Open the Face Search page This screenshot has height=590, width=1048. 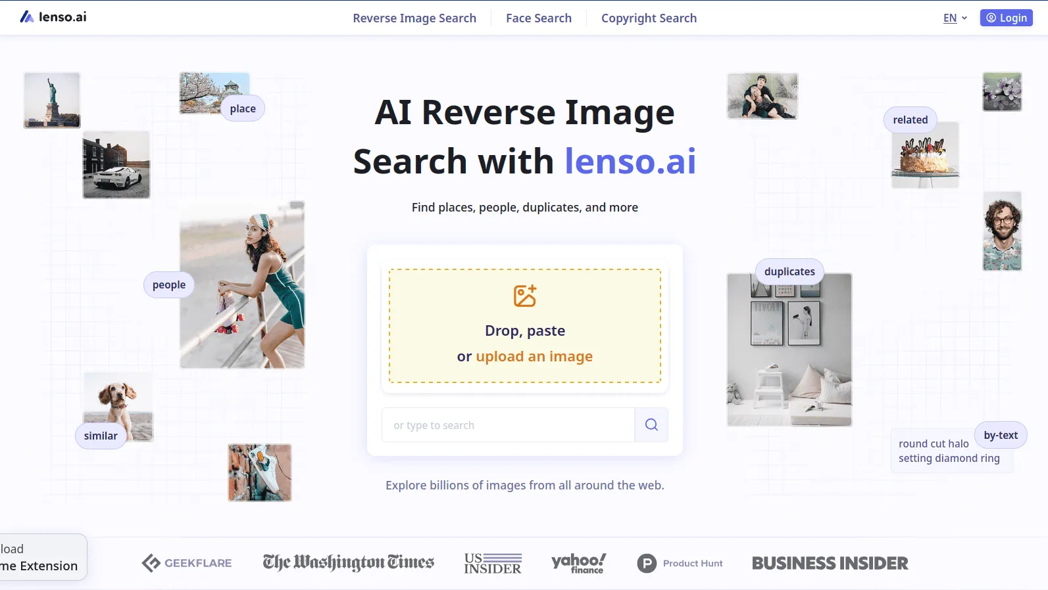pyautogui.click(x=539, y=18)
